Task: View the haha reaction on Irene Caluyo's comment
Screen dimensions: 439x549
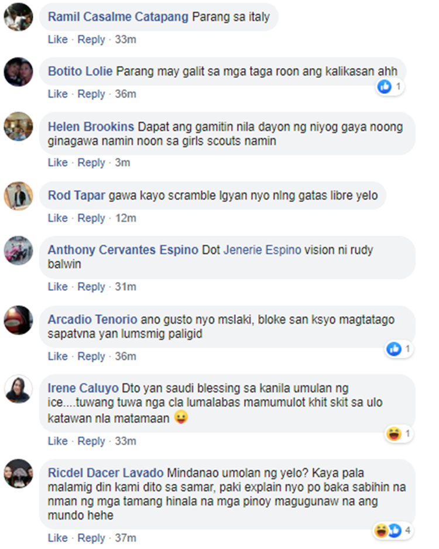Action: (393, 434)
